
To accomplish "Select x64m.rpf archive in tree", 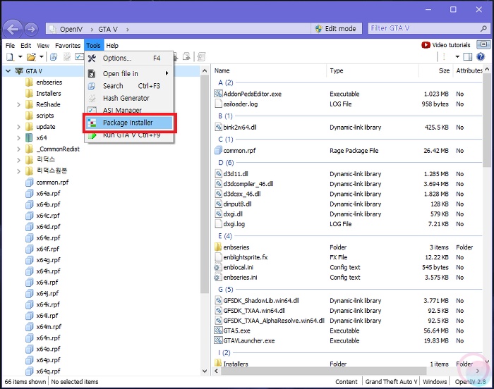I will point(49,327).
